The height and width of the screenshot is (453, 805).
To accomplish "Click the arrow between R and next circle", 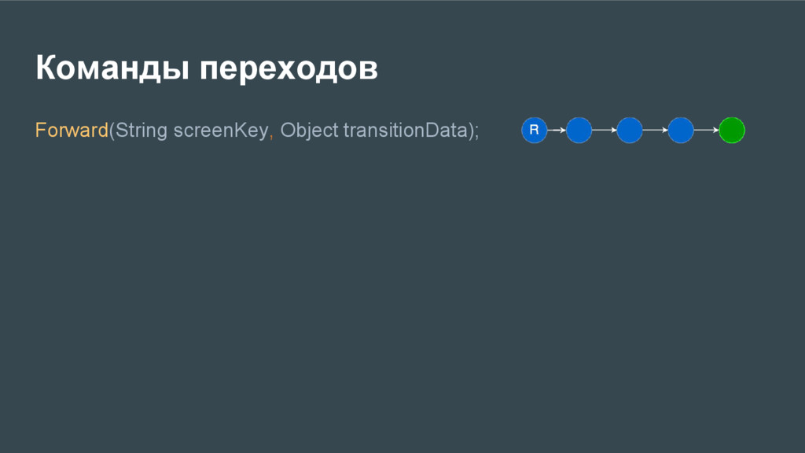I will [x=557, y=130].
